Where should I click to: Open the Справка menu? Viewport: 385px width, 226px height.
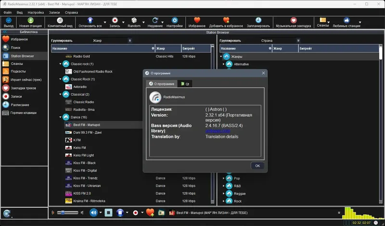71,13
